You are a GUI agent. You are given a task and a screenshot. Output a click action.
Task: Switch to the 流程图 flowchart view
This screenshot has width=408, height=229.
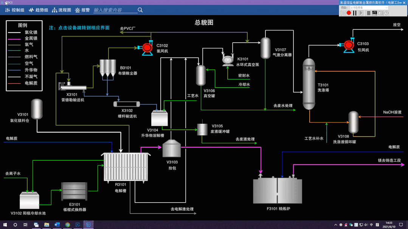tap(61, 10)
